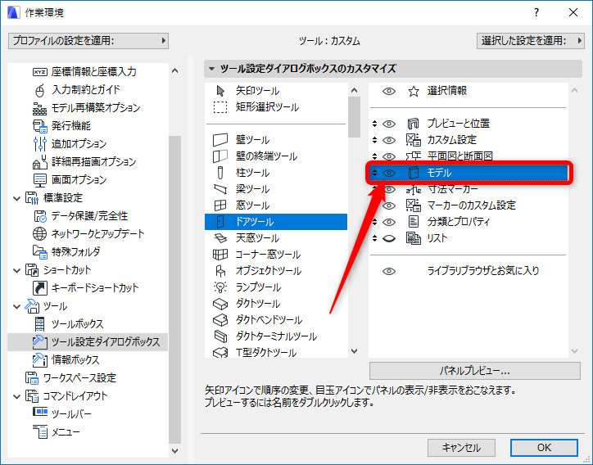
Task: Select the ランプツール lamp tool icon
Action: click(220, 287)
